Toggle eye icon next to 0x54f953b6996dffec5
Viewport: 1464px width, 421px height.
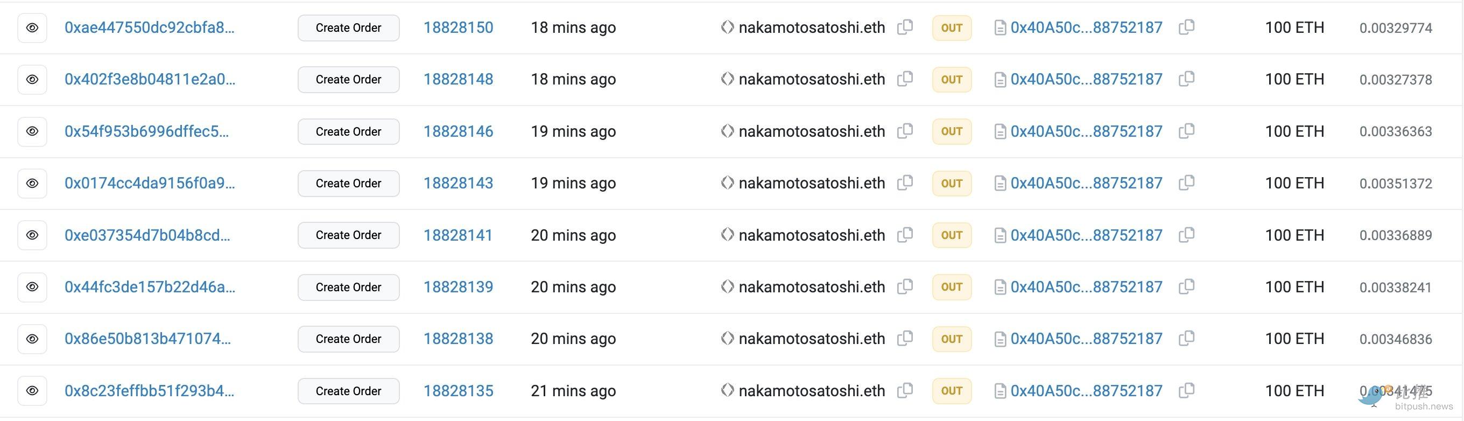pos(32,131)
